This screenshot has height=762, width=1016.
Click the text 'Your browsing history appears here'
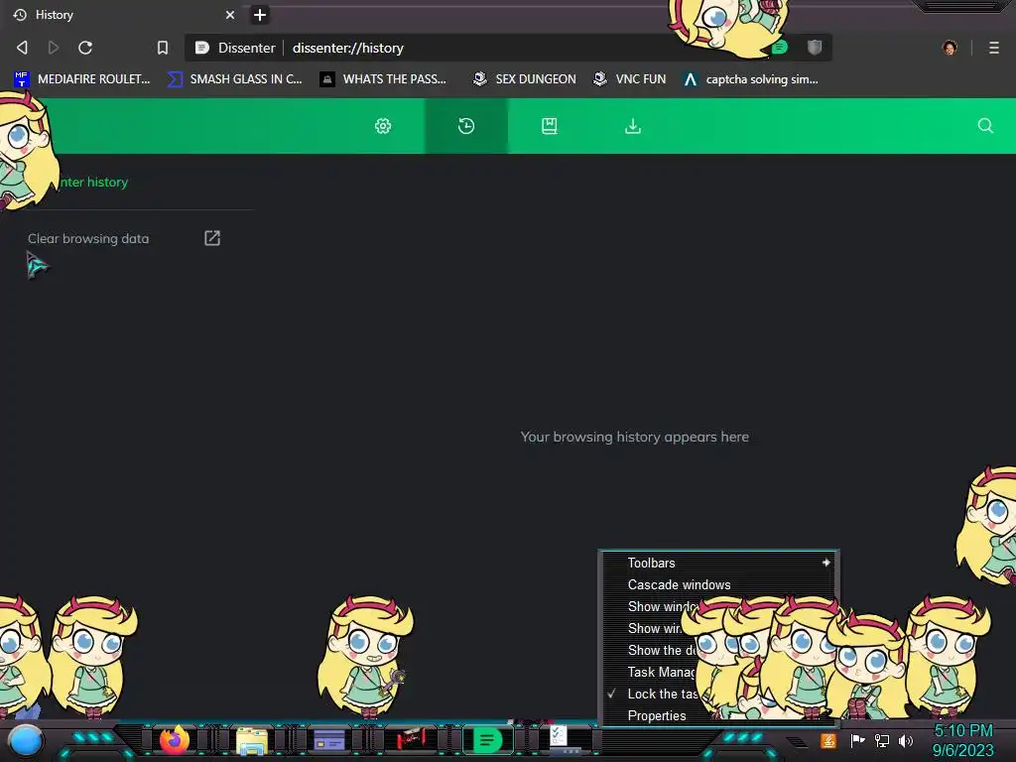tap(634, 437)
